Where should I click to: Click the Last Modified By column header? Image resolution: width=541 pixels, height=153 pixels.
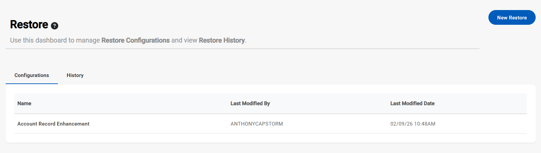(x=250, y=103)
